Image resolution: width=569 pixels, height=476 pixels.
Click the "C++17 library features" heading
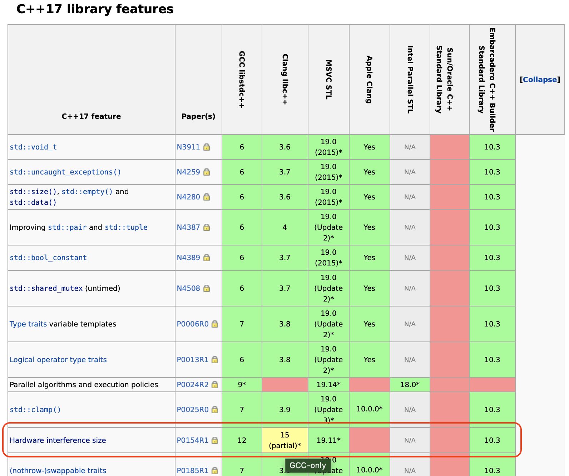click(x=95, y=9)
